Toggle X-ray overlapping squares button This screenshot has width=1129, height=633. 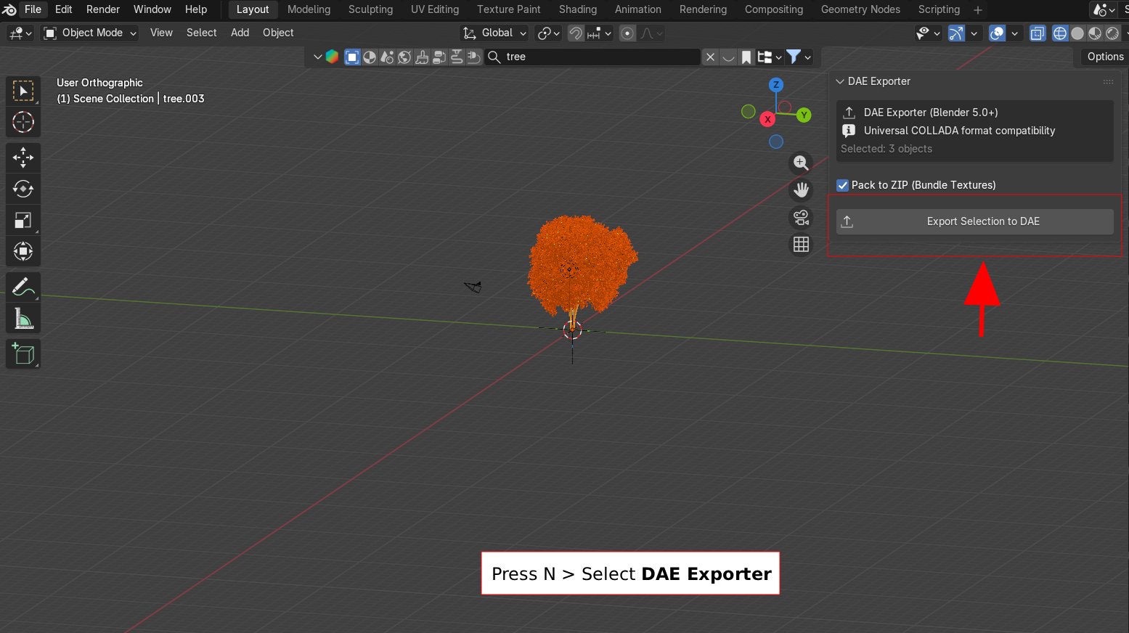pos(1038,33)
